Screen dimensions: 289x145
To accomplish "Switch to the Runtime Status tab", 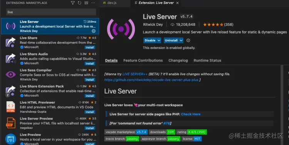I will pos(207,60).
